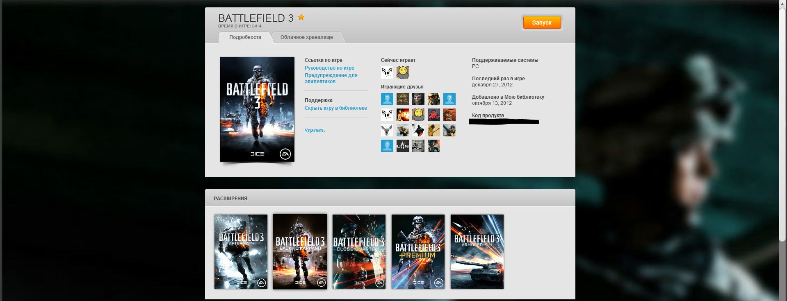This screenshot has height=301, width=787.
Task: Click the page's vertical scrollbar thumb
Action: [782, 125]
